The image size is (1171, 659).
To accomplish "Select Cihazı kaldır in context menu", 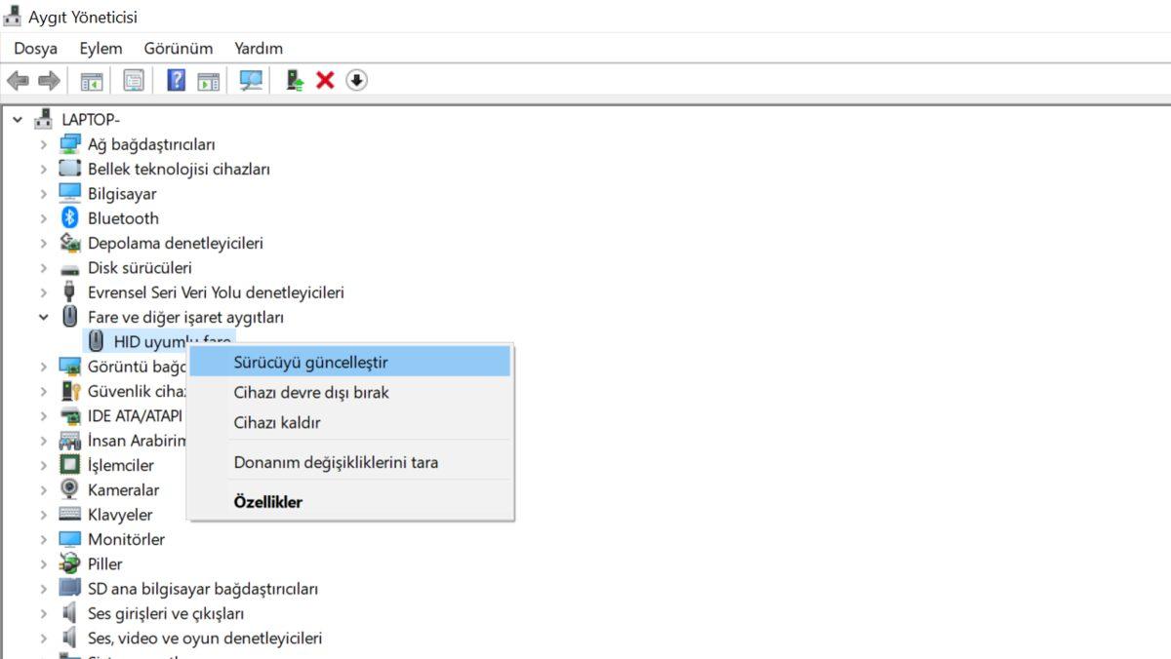I will pyautogui.click(x=277, y=422).
